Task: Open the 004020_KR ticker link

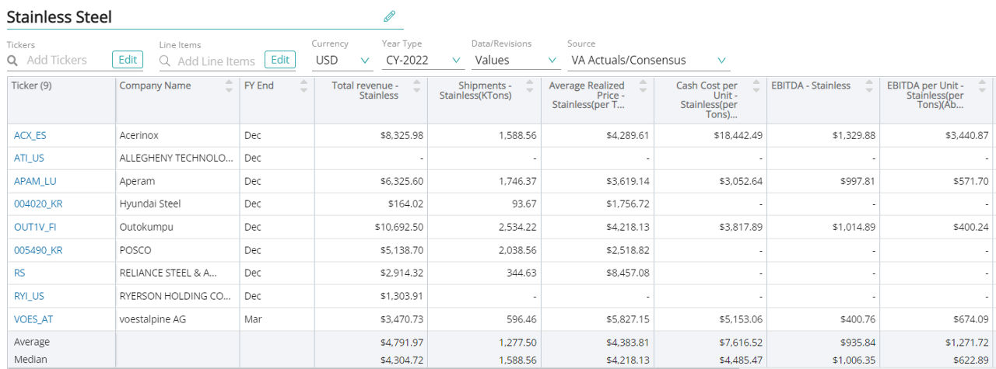Action: point(38,204)
